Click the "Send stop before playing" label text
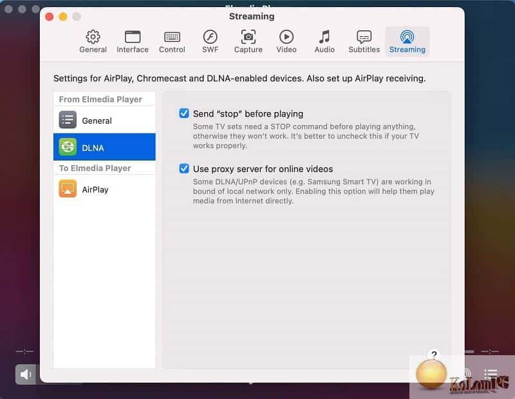 tap(248, 114)
